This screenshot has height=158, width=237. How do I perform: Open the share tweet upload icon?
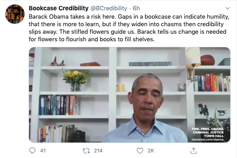point(194,150)
